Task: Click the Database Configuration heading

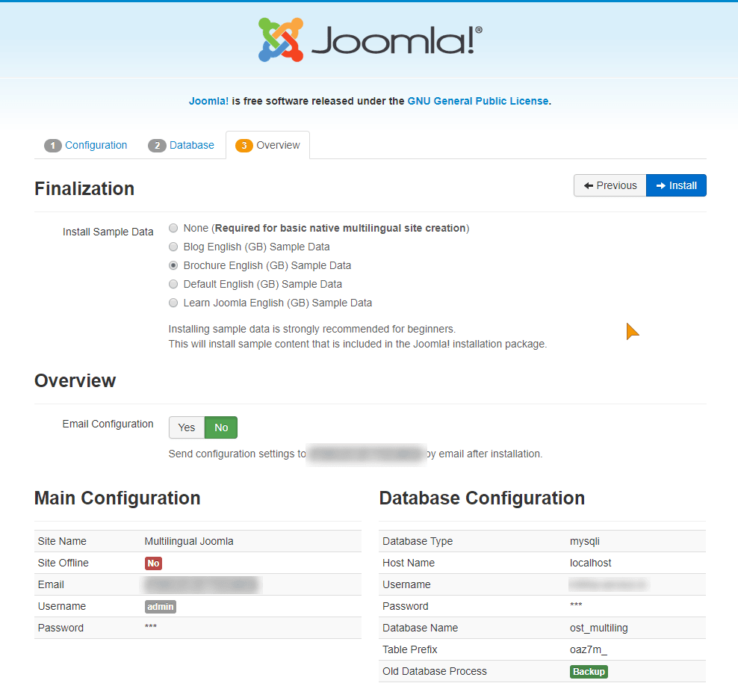Action: [482, 498]
